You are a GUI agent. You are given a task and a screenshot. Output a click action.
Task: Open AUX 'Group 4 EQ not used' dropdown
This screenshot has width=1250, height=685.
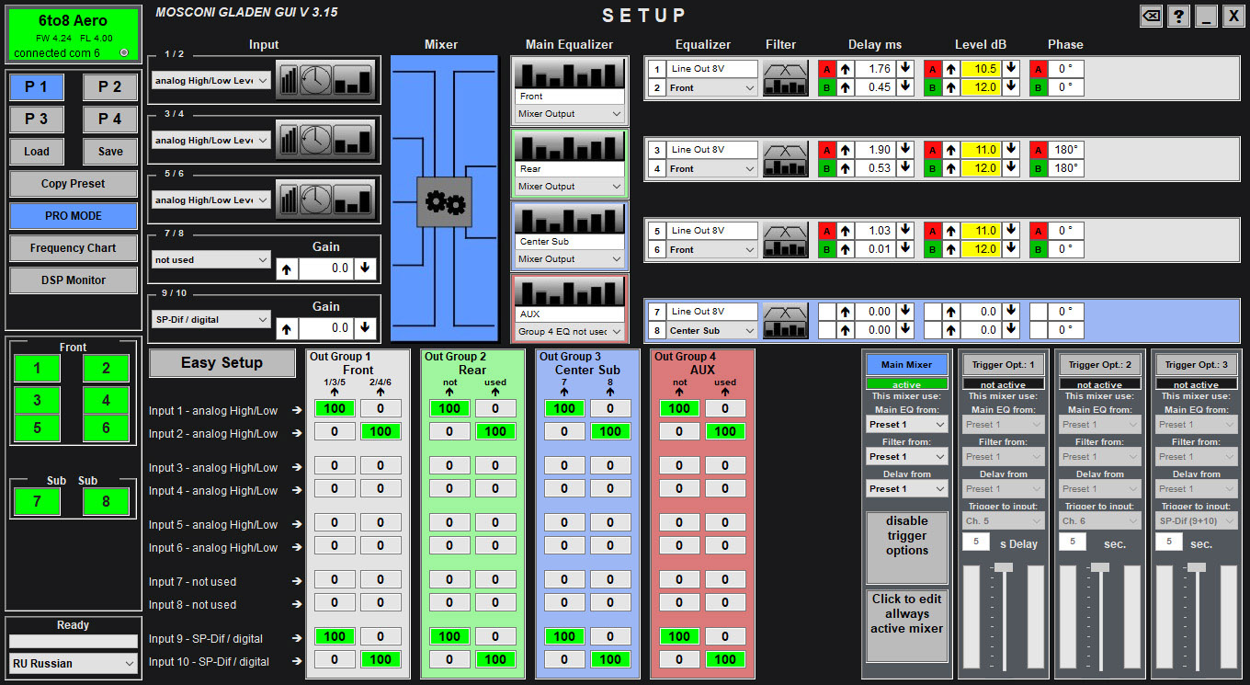569,332
